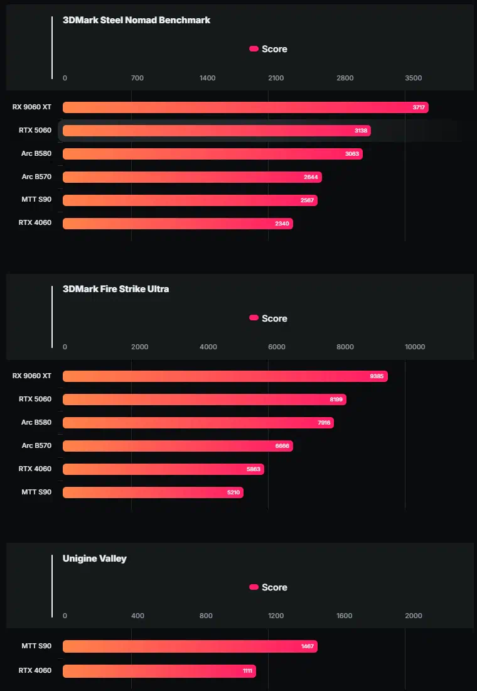Click the 3DMark Steel Nomad Benchmark title

(137, 20)
